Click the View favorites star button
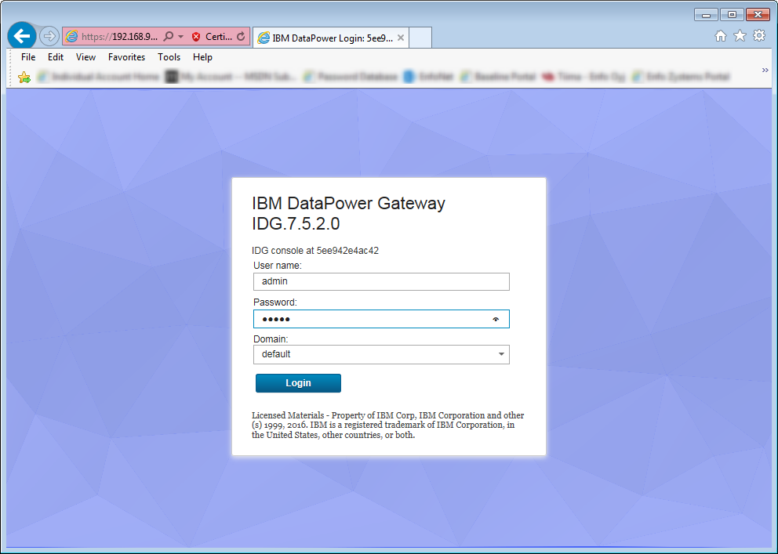 point(738,35)
